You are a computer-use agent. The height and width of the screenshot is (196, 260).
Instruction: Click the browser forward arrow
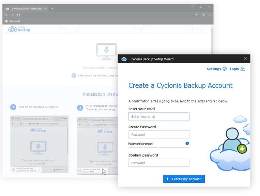coord(12,15)
